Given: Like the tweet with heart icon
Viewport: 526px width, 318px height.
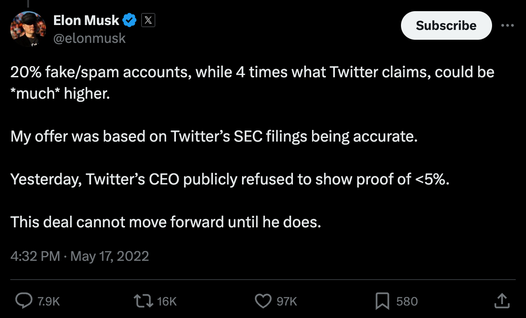Looking at the screenshot, I should point(263,301).
